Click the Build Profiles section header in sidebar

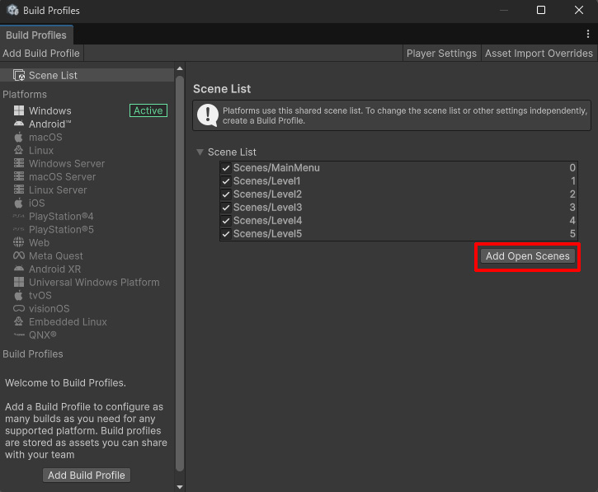33,354
